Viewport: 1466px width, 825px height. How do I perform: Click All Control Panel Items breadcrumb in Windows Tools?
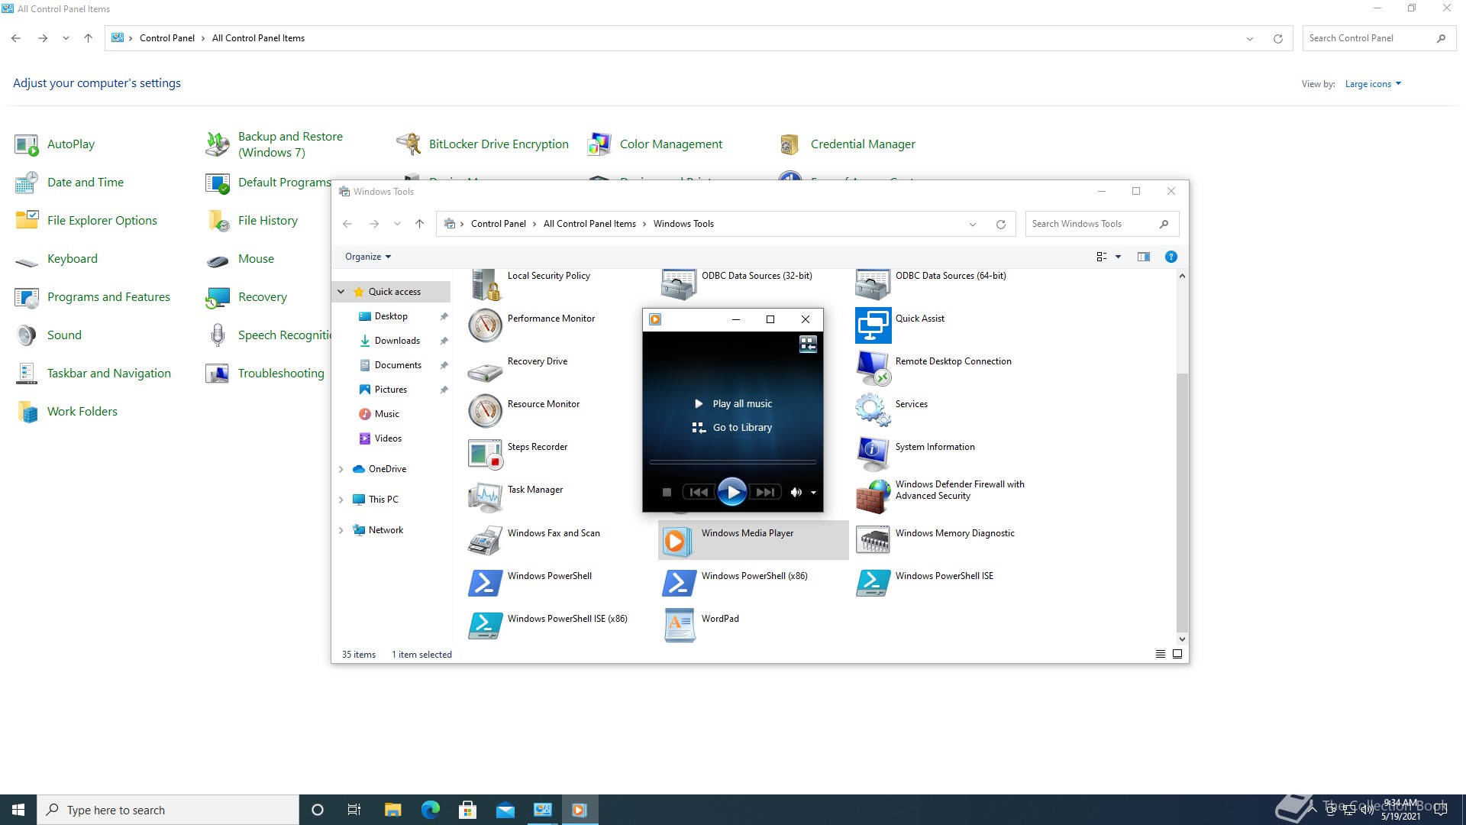[x=589, y=224]
